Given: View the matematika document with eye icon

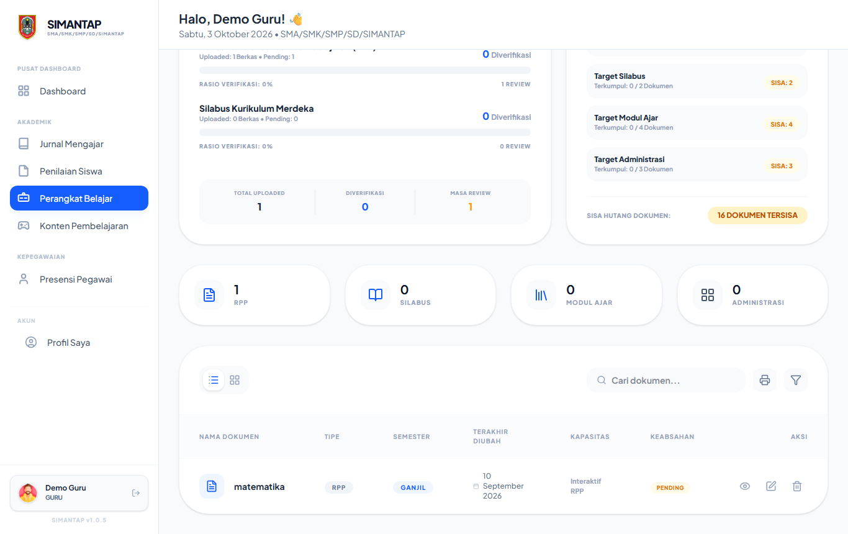Looking at the screenshot, I should tap(745, 486).
